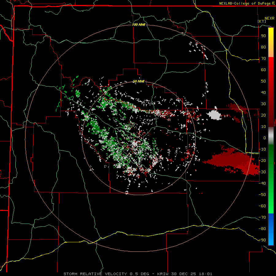Click the [KT] units label

click(262, 21)
